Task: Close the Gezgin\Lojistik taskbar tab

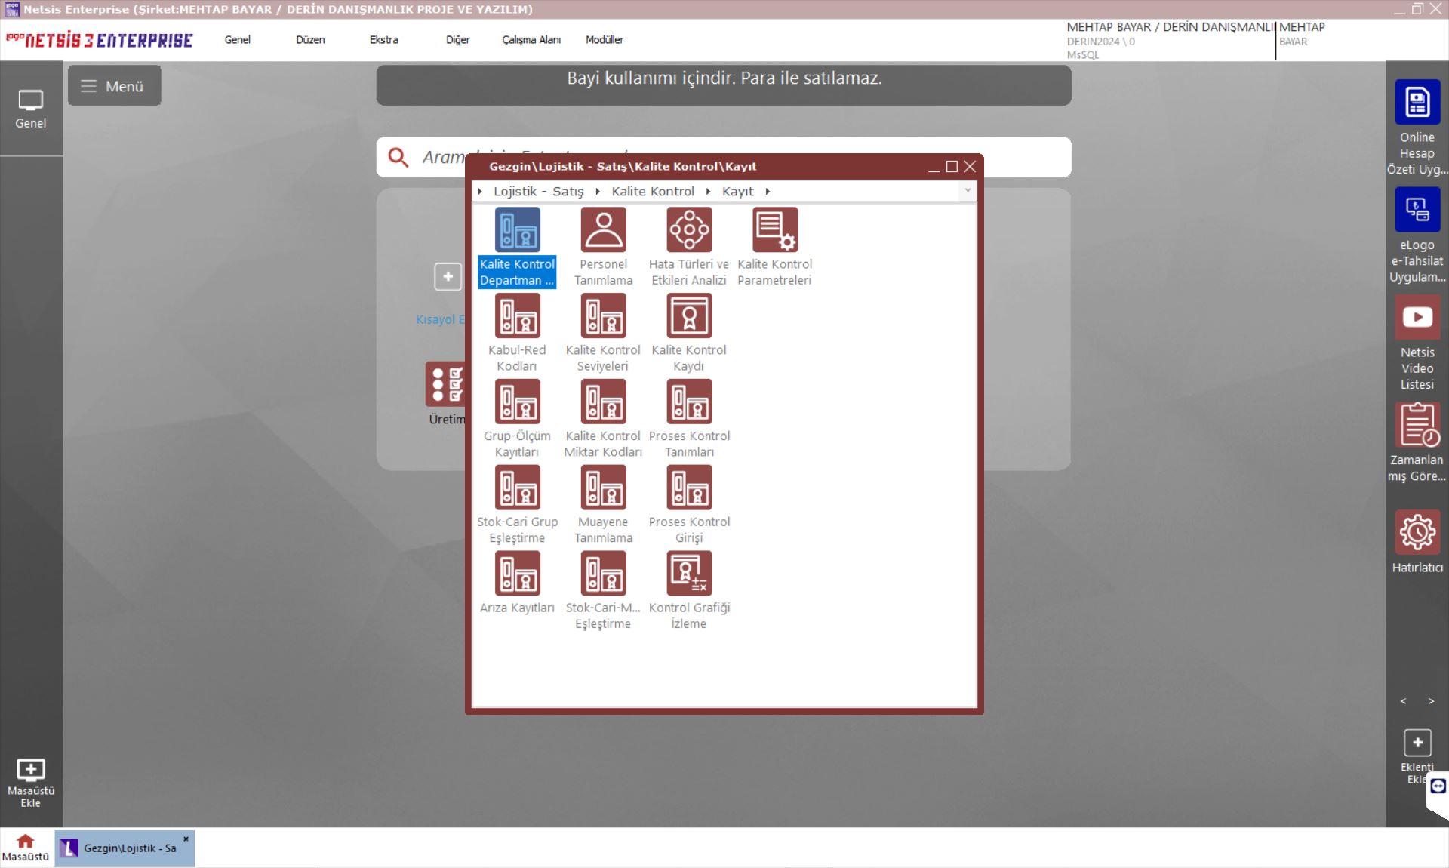Action: click(x=186, y=839)
